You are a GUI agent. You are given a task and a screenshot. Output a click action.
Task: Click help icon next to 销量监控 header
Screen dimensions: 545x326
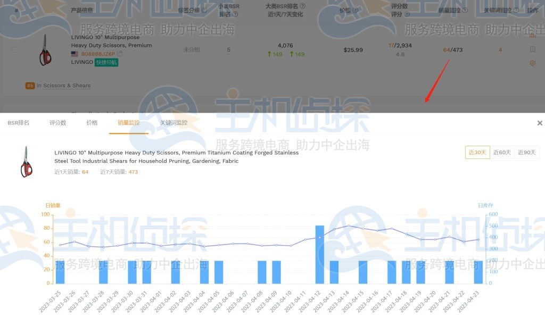point(465,10)
